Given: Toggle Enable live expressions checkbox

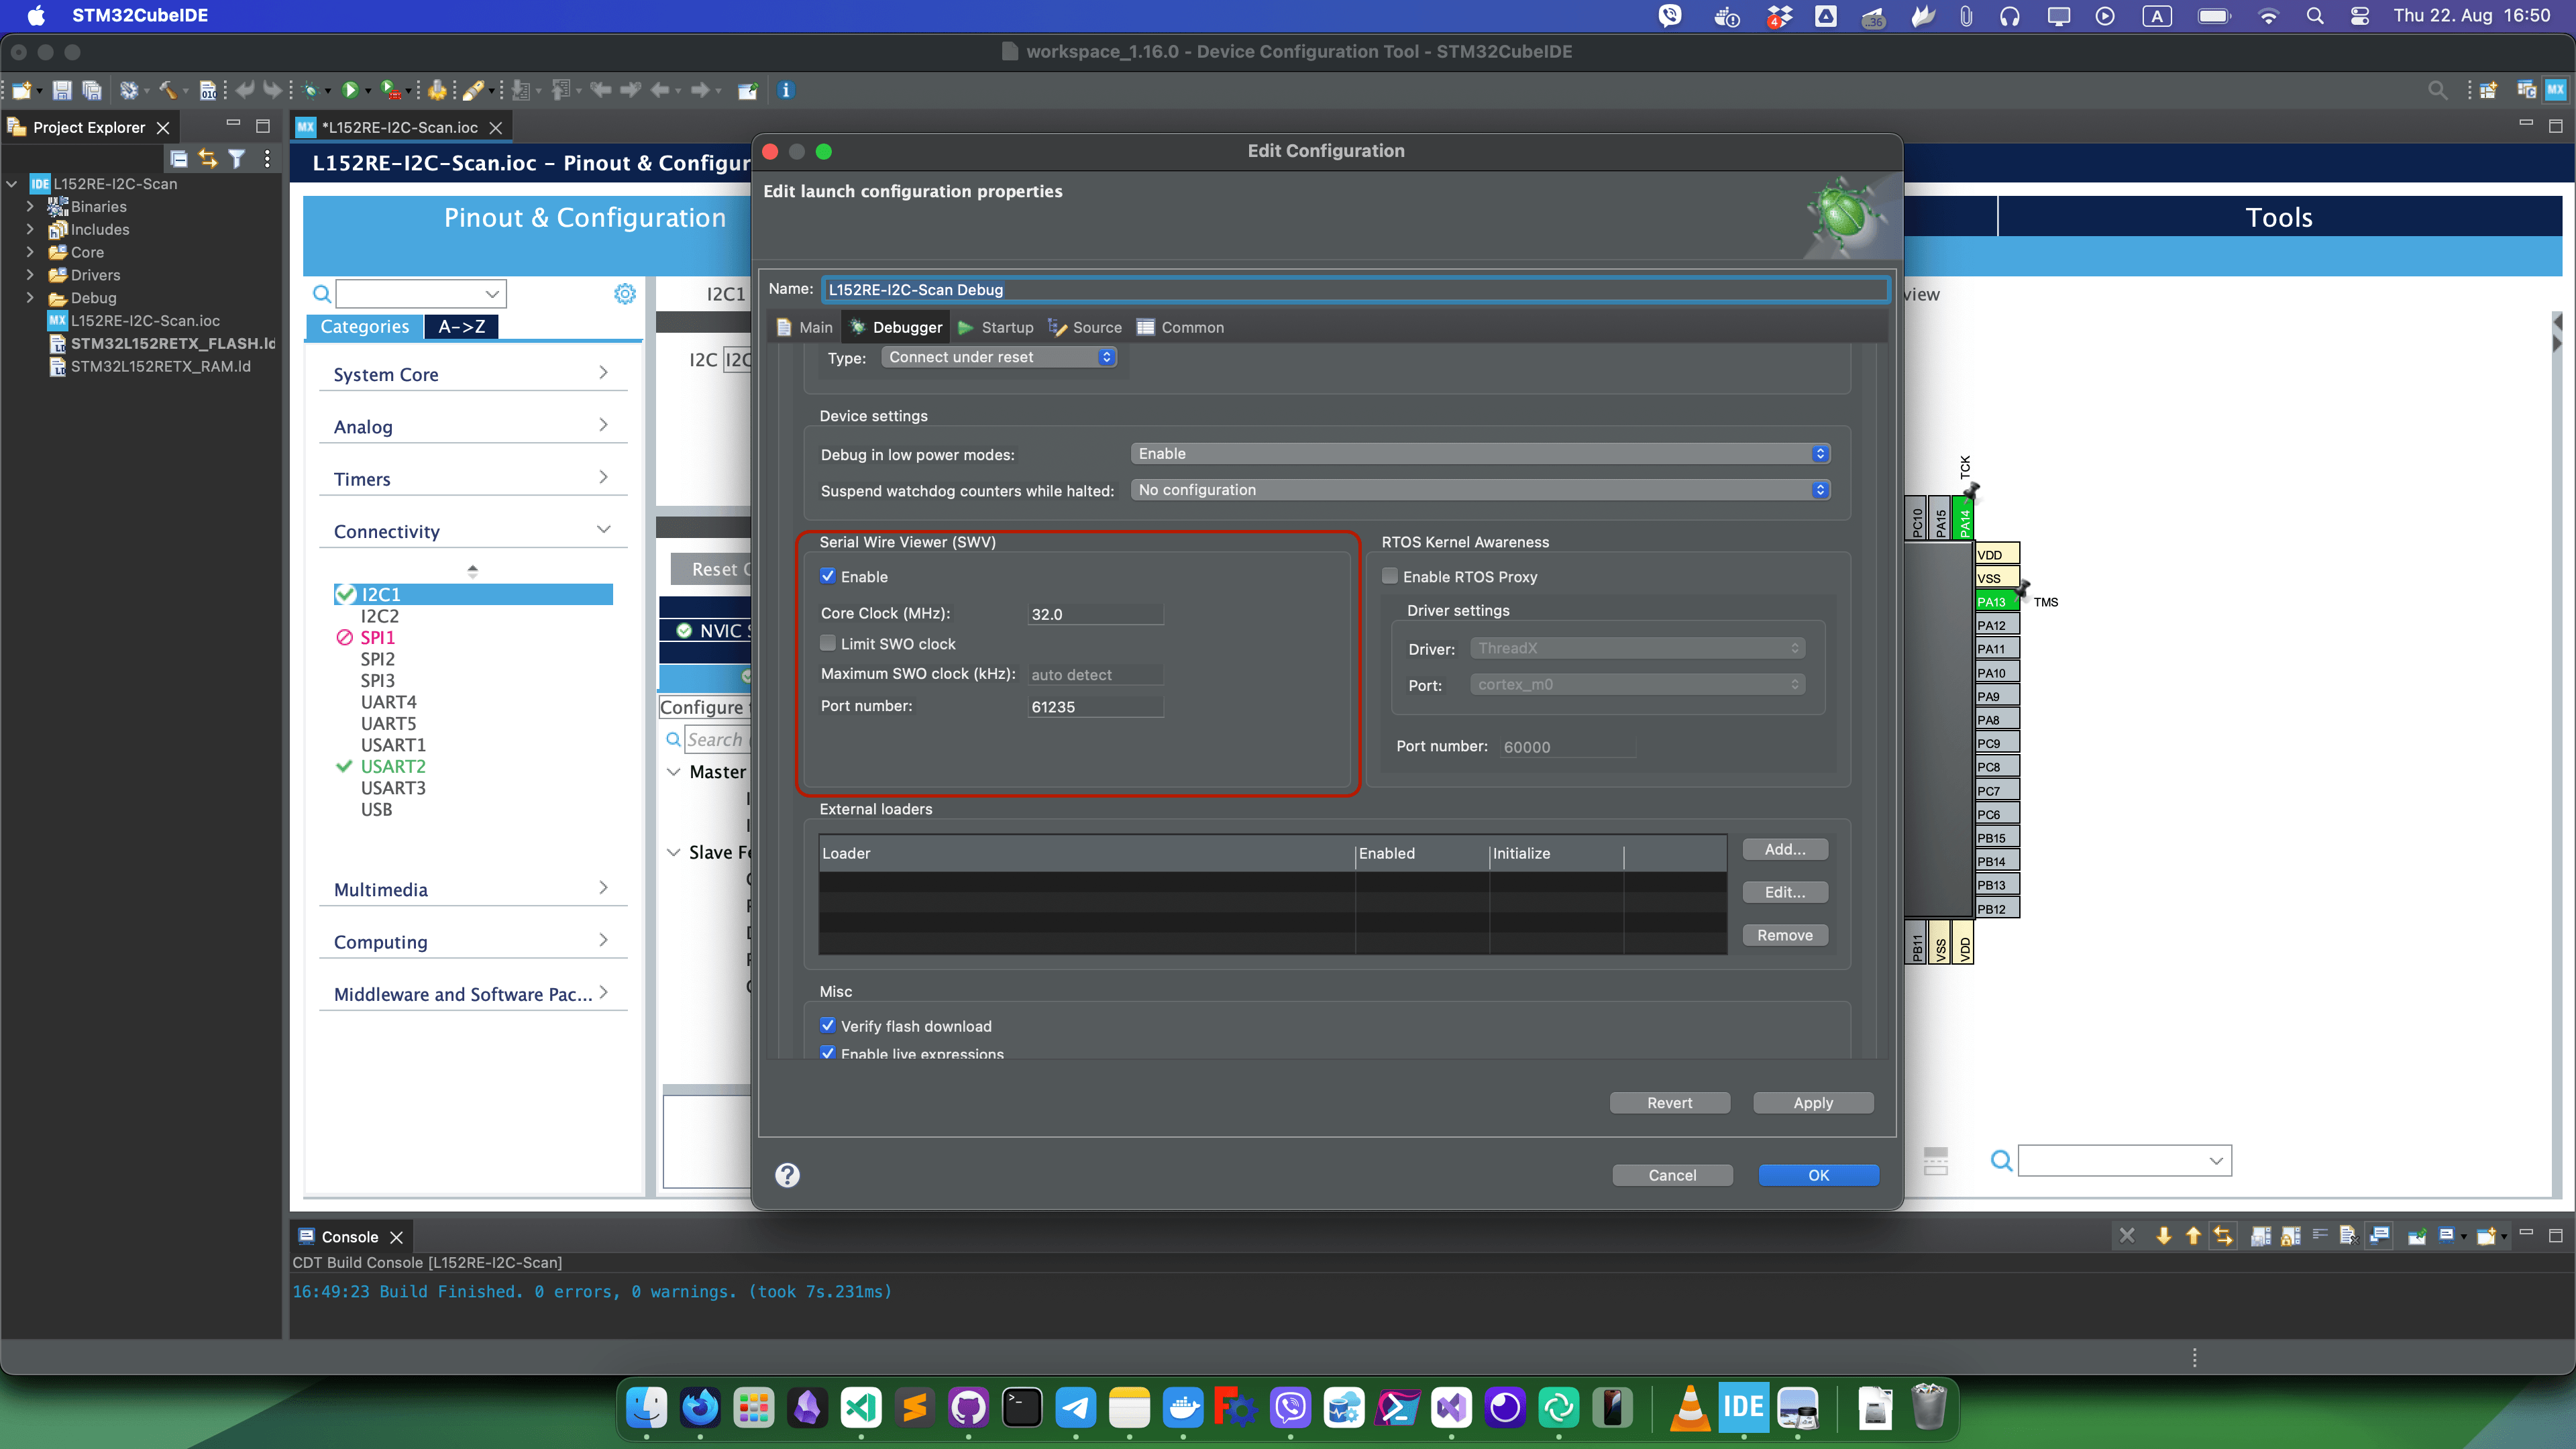Looking at the screenshot, I should point(828,1053).
